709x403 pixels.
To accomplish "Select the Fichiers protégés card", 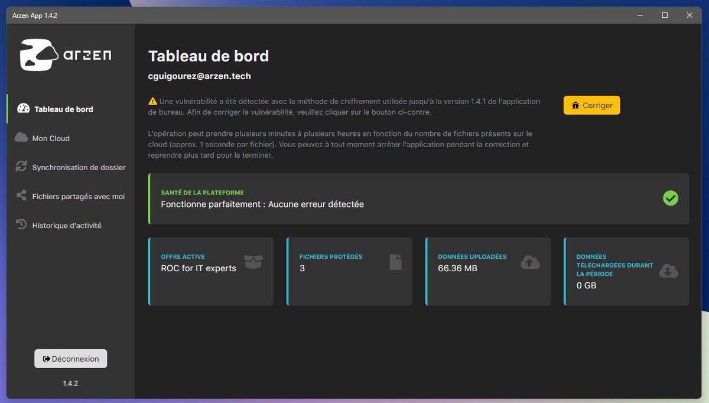I will pos(349,271).
